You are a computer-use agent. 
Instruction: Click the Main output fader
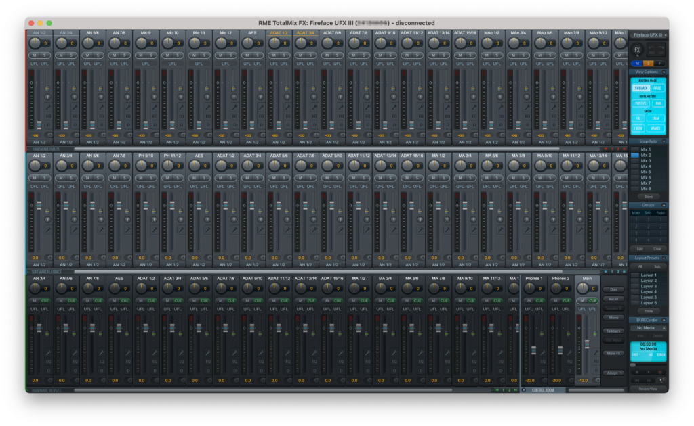click(587, 342)
